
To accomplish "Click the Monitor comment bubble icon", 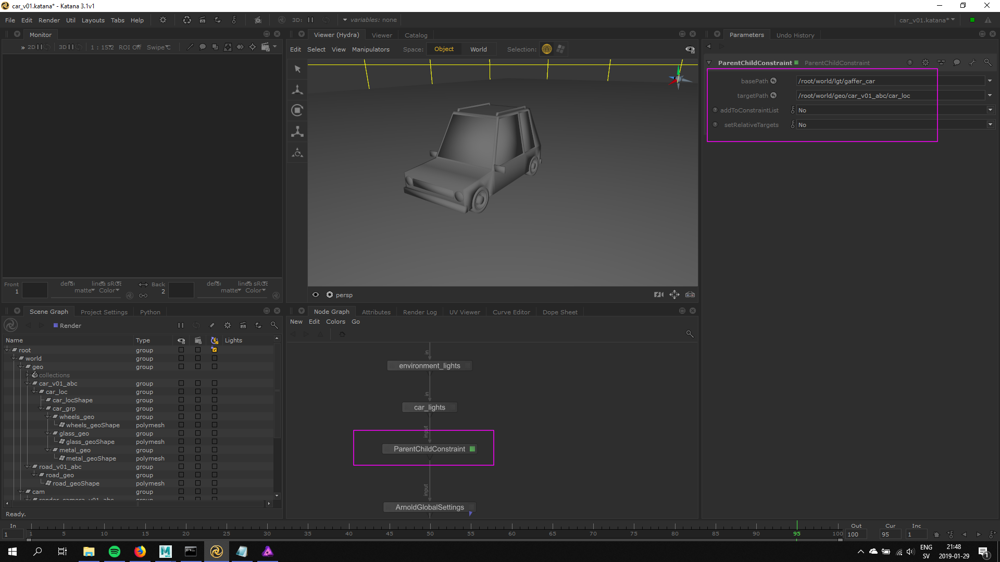I will (203, 47).
